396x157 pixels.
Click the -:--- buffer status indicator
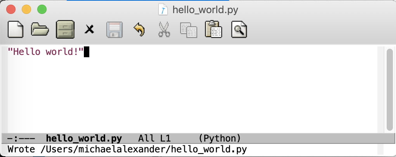(x=21, y=138)
